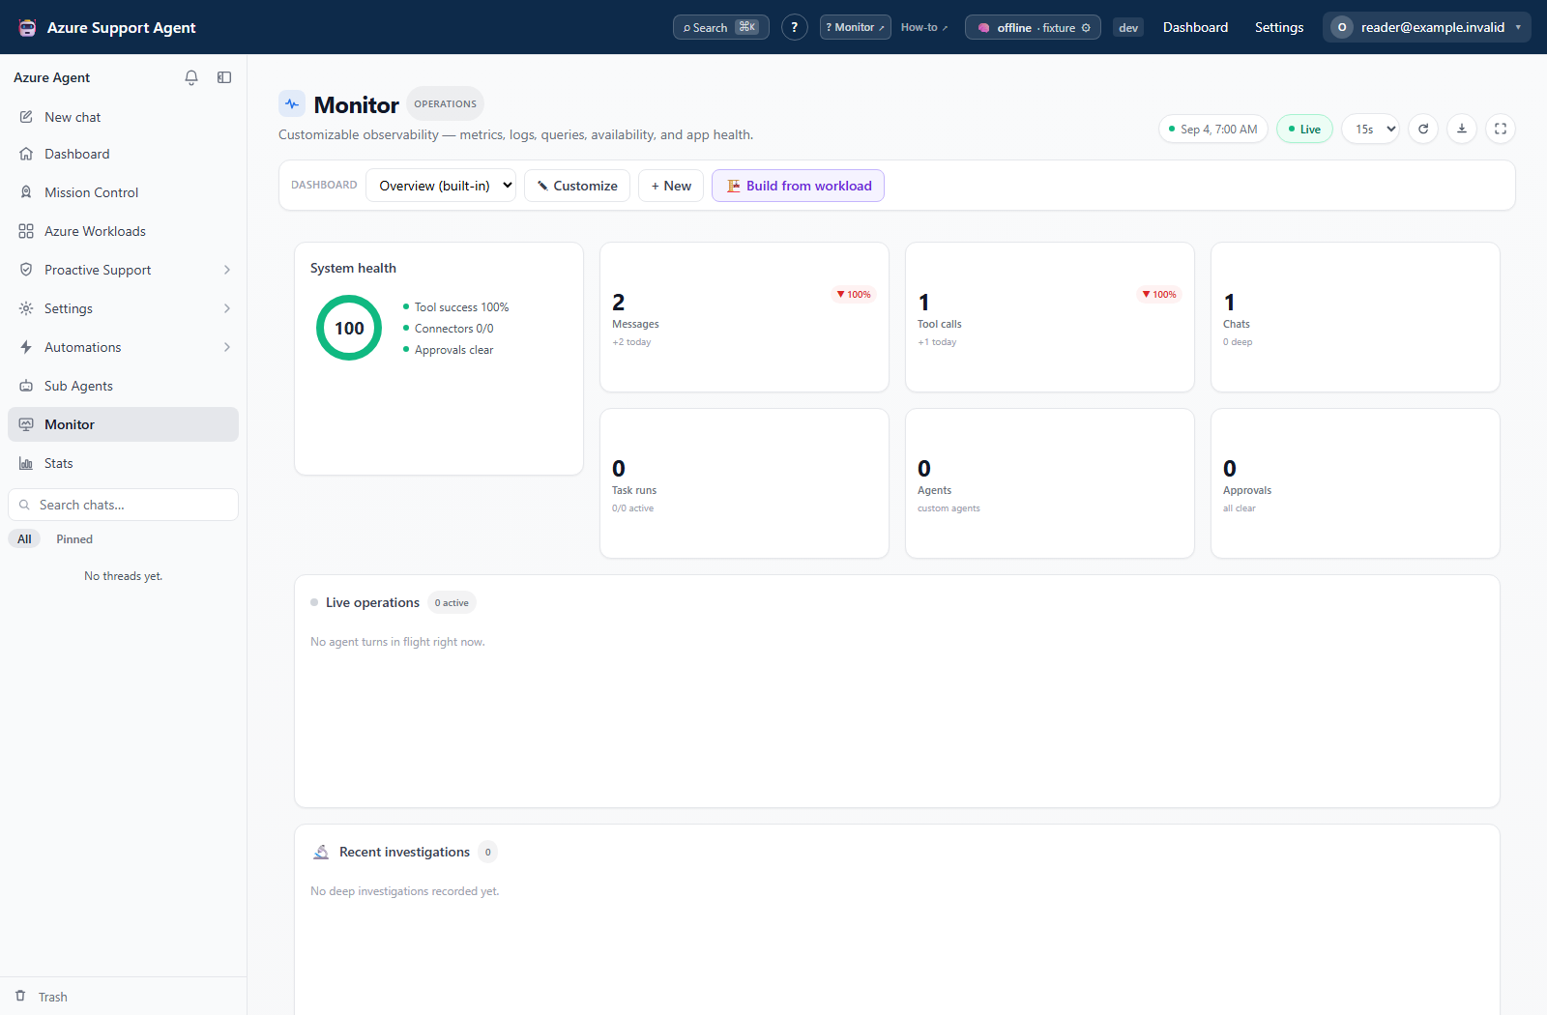Click the offline · fixture status pill

click(1033, 27)
